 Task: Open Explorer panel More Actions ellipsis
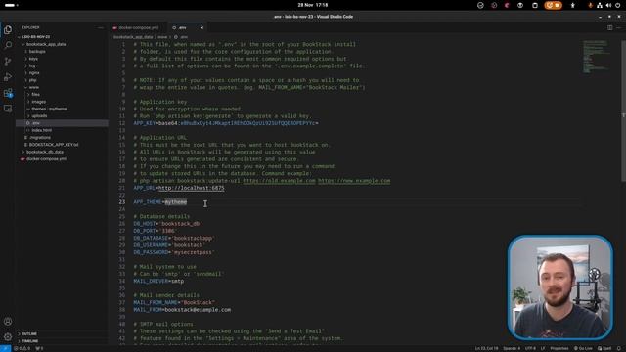pyautogui.click(x=100, y=27)
